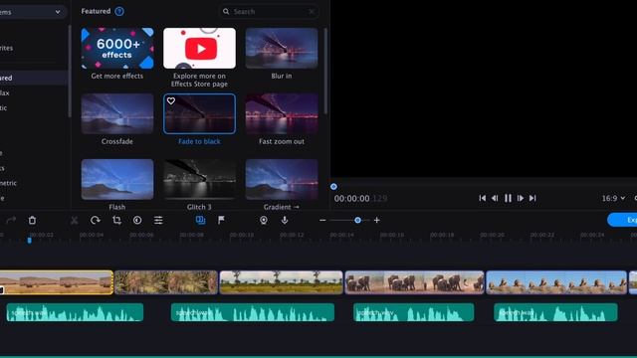
Task: Click the help icon next to Featured
Action: [119, 11]
